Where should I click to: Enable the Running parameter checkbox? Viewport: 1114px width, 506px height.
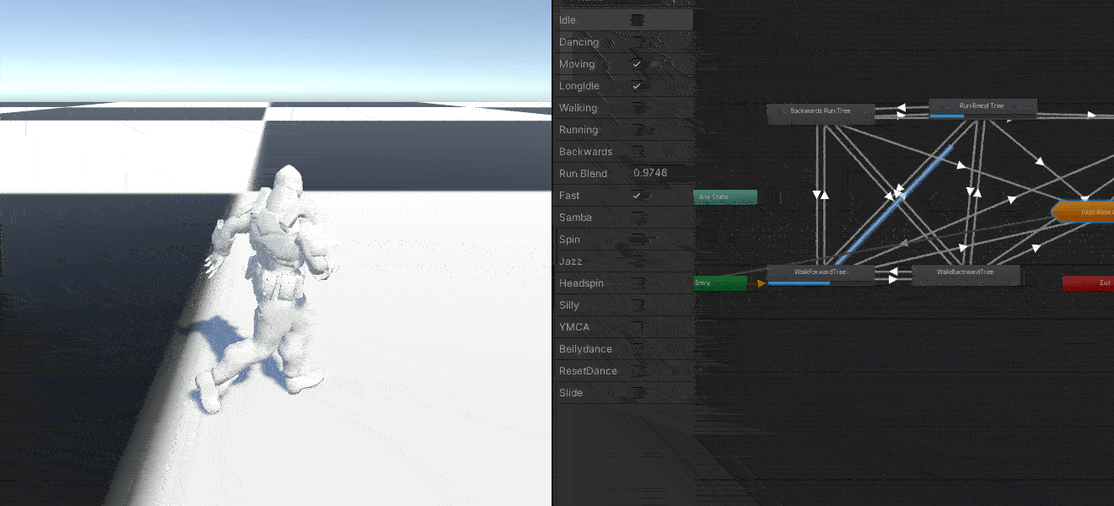[638, 129]
